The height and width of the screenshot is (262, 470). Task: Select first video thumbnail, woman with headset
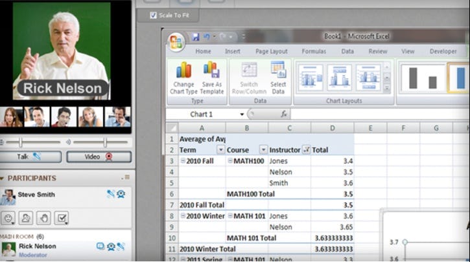pos(11,117)
